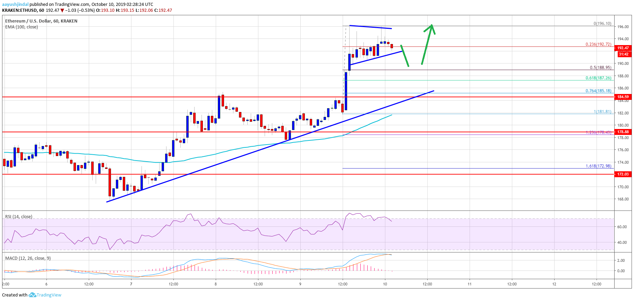Click the date 6 on time axis
The image size is (634, 301).
[x=46, y=284]
